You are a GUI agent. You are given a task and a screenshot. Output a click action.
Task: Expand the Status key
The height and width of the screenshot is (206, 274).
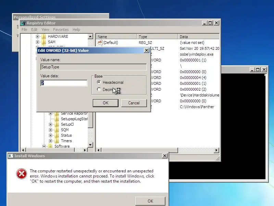coord(50,135)
